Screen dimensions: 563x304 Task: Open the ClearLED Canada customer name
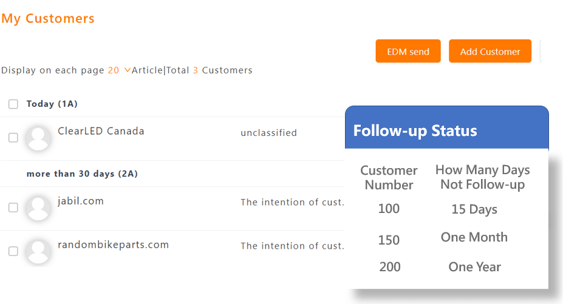(x=101, y=131)
